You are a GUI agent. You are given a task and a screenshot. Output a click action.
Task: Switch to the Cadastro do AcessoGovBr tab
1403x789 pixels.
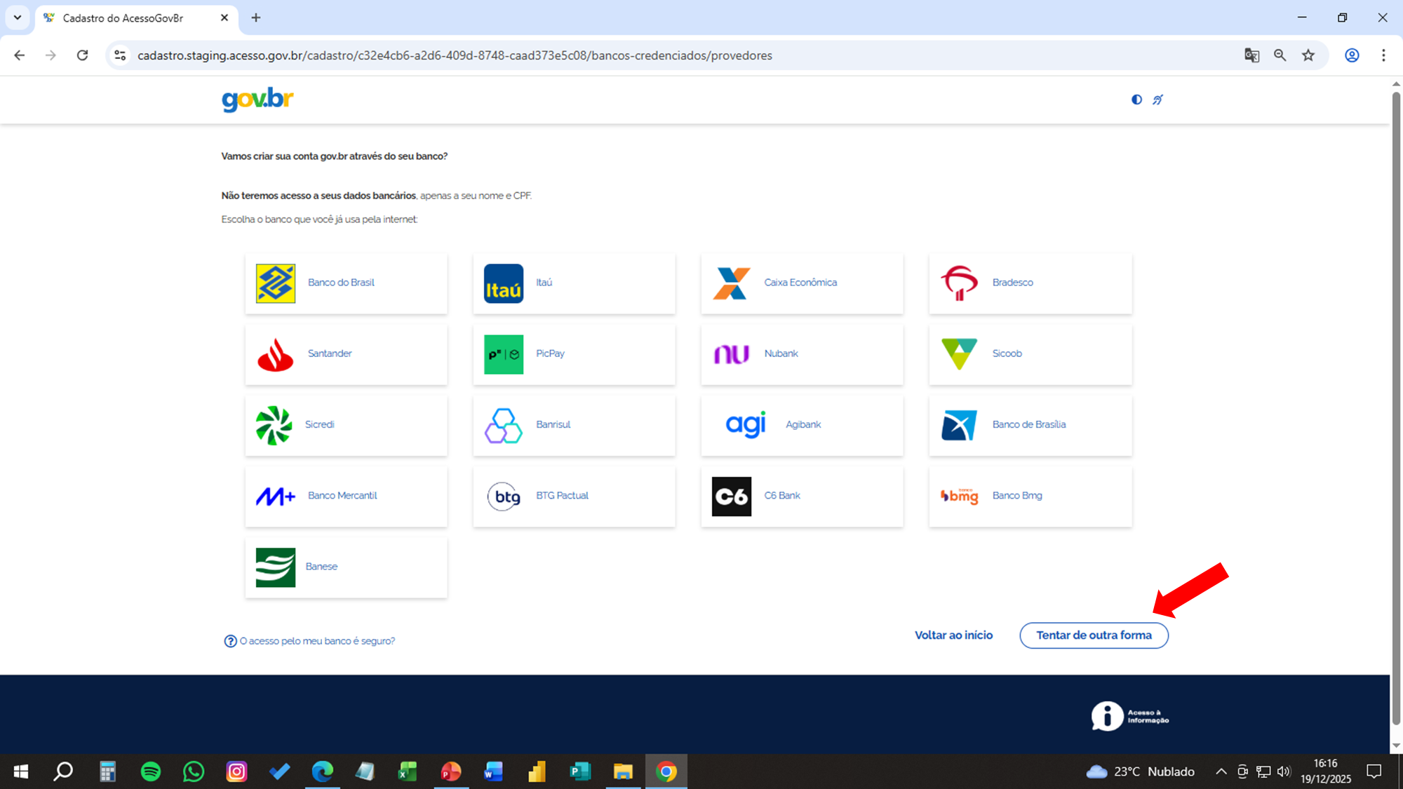[x=123, y=18]
